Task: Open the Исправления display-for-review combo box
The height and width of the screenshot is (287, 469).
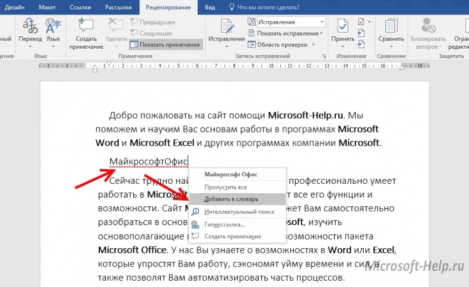Action: 291,22
